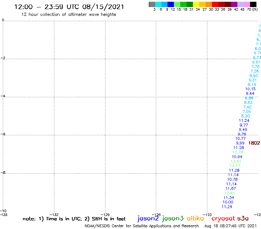Click the Aug 18 08:27:45 UTC 2021 timestamp
The width and height of the screenshot is (261, 229).
click(230, 226)
